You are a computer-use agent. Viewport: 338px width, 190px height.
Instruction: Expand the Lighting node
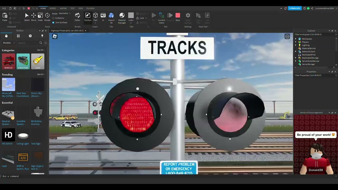pyautogui.click(x=296, y=45)
